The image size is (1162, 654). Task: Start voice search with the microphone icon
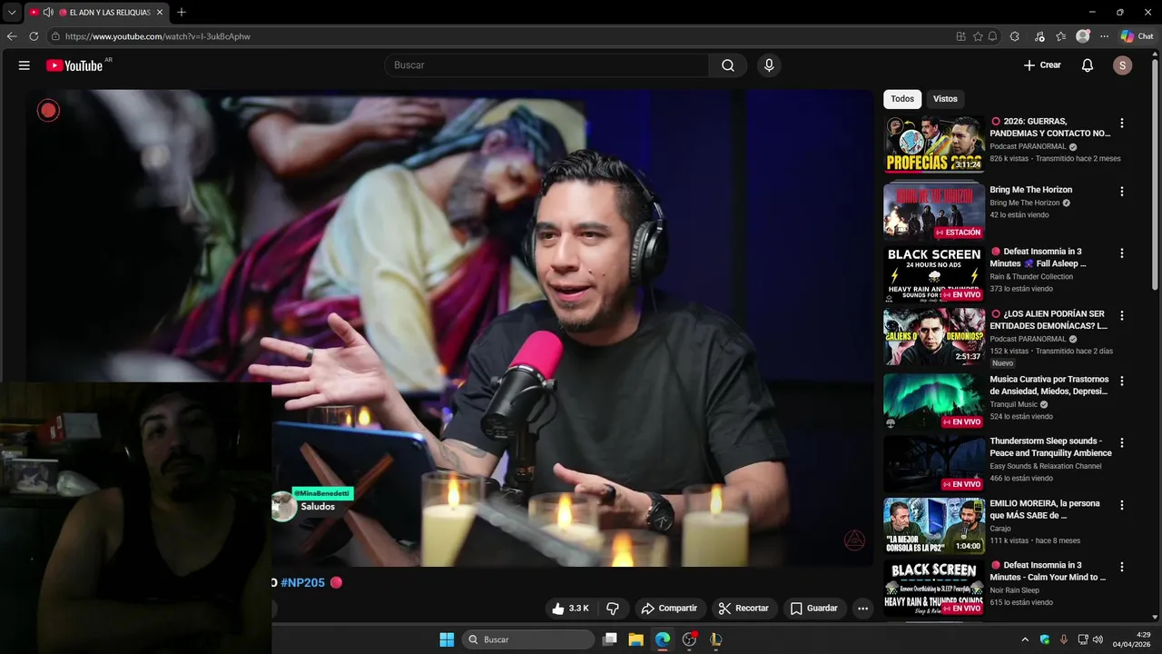point(769,65)
